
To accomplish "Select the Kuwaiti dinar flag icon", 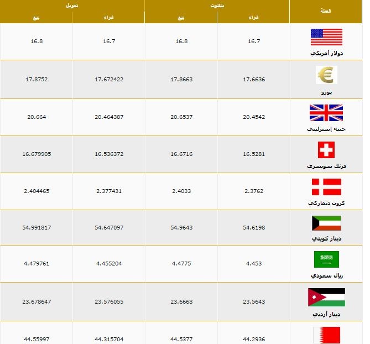I will [x=326, y=223].
